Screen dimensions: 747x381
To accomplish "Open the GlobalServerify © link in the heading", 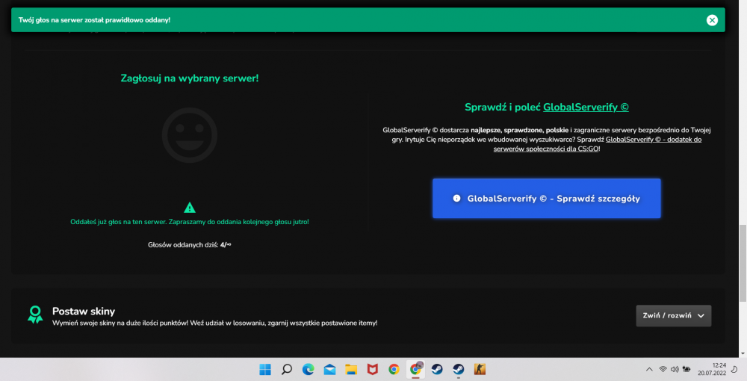I will (586, 107).
